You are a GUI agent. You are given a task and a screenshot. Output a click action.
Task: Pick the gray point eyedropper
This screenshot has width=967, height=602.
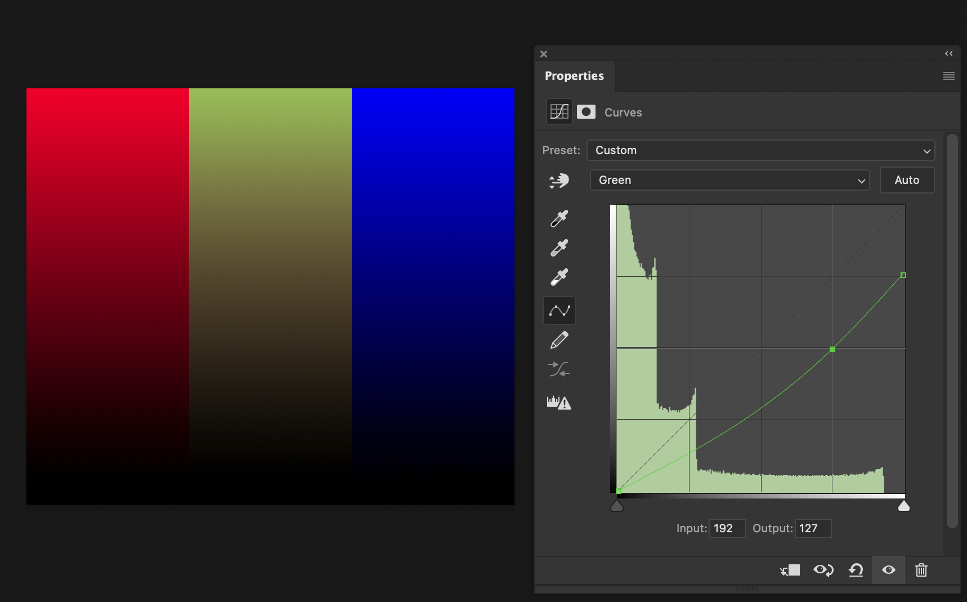[x=559, y=248]
